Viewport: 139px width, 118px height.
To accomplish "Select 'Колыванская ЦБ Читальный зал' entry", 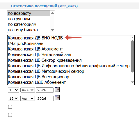I will [69, 55].
